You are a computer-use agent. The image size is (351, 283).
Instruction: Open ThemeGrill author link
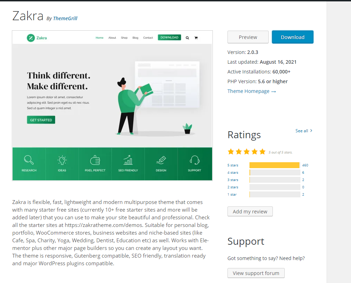(x=65, y=18)
